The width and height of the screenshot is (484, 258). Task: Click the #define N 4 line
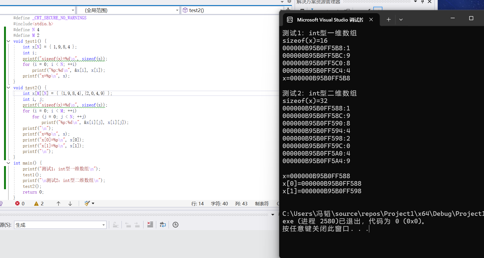coord(26,30)
